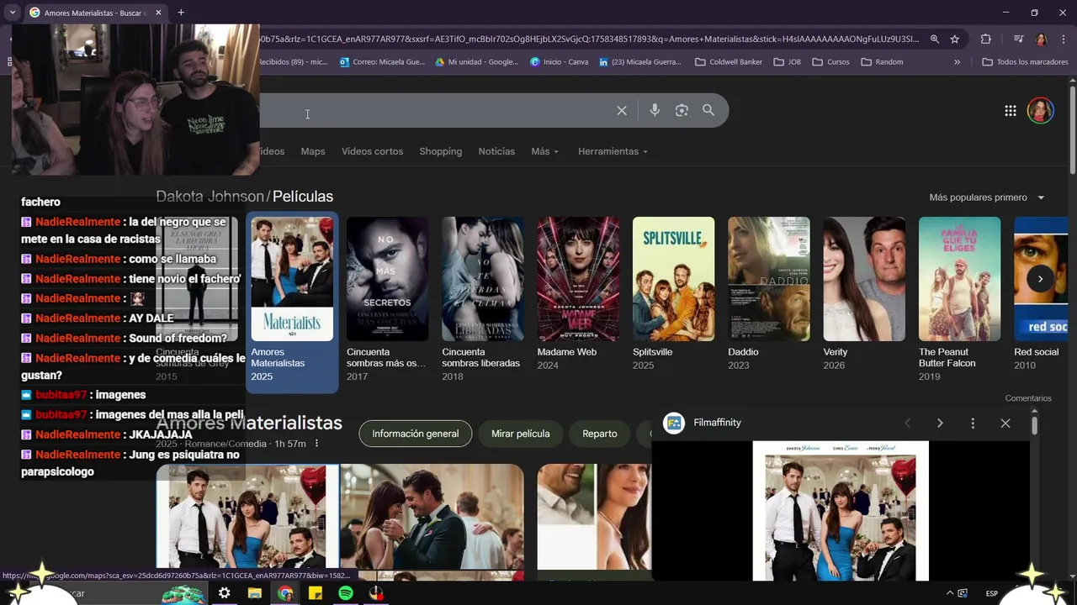This screenshot has height=605, width=1077.
Task: Open three-dot options beside movie runtime
Action: point(316,444)
